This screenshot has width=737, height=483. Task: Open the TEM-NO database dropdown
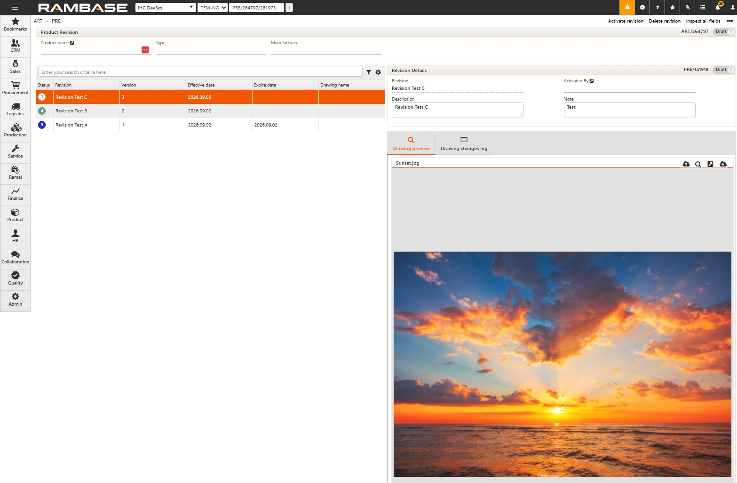click(x=213, y=8)
